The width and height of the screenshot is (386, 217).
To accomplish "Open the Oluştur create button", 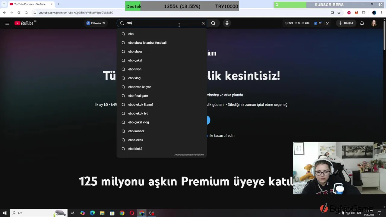I will click(x=346, y=23).
